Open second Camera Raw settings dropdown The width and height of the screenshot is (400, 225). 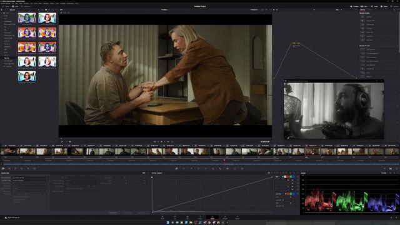30,181
